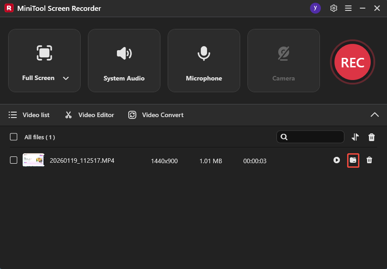
Task: Click the sort icon in the file list
Action: coord(355,137)
